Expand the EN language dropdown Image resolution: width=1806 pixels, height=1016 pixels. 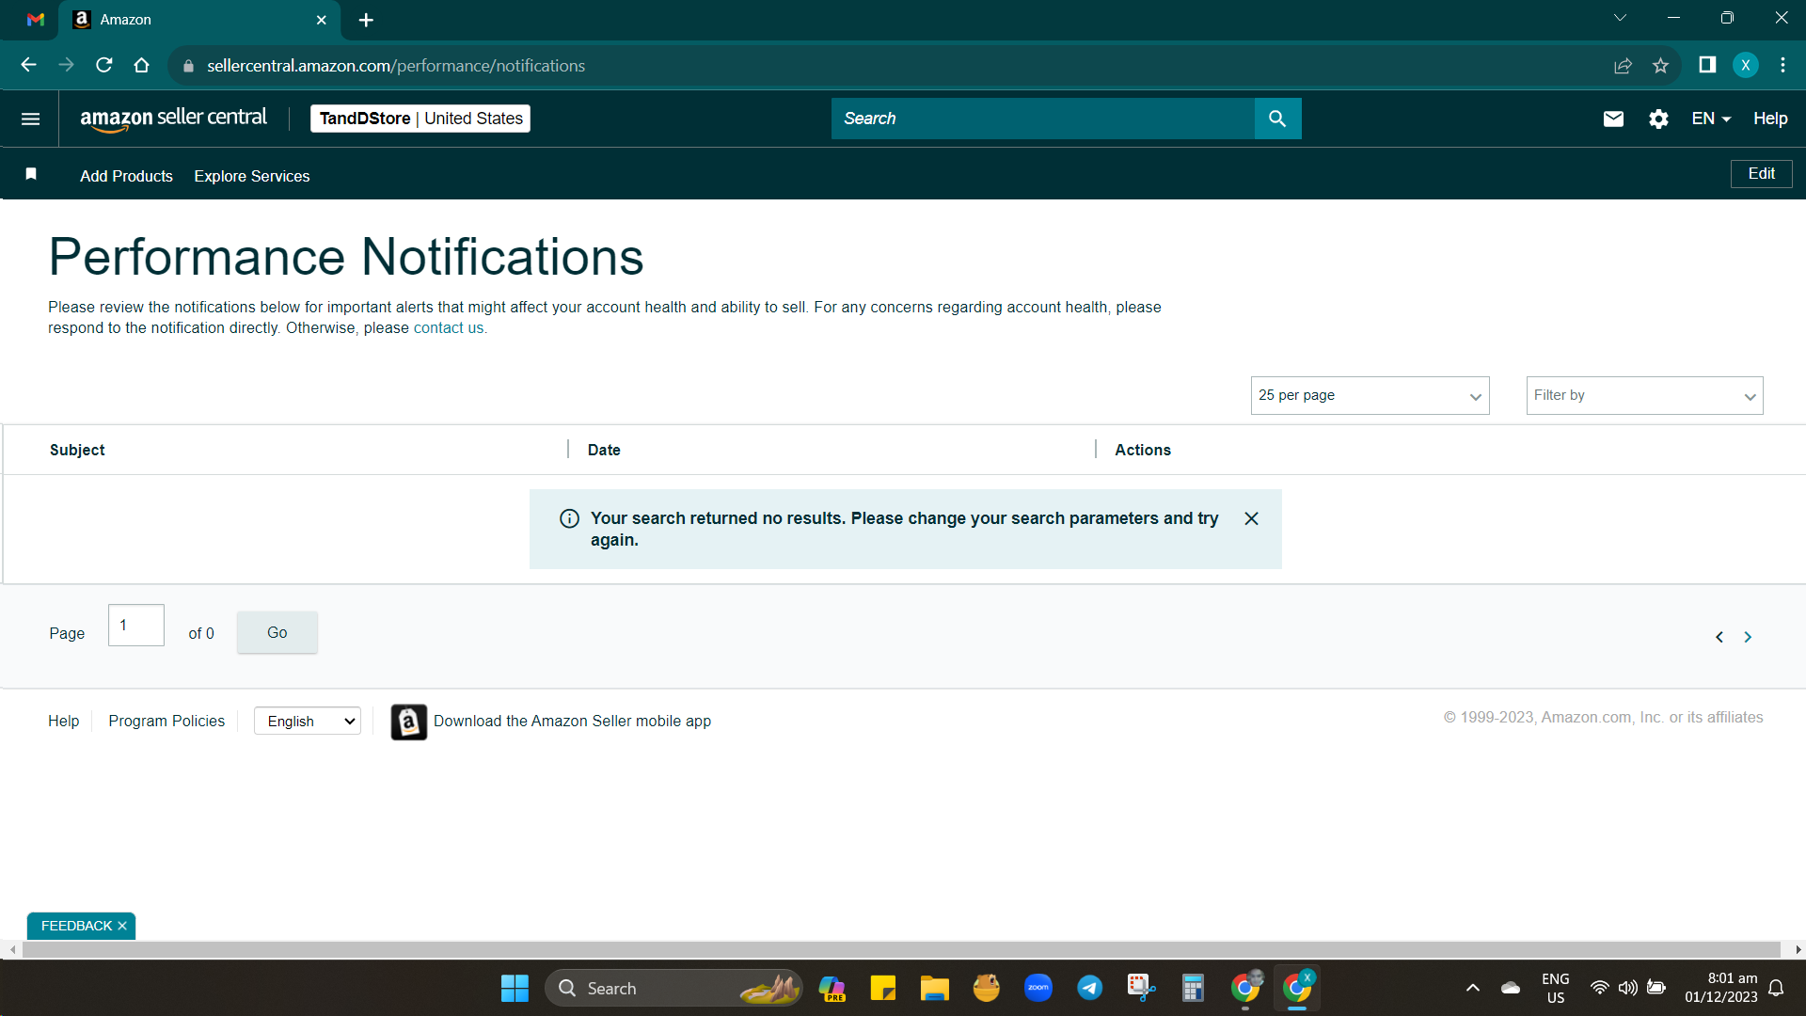pos(1711,119)
